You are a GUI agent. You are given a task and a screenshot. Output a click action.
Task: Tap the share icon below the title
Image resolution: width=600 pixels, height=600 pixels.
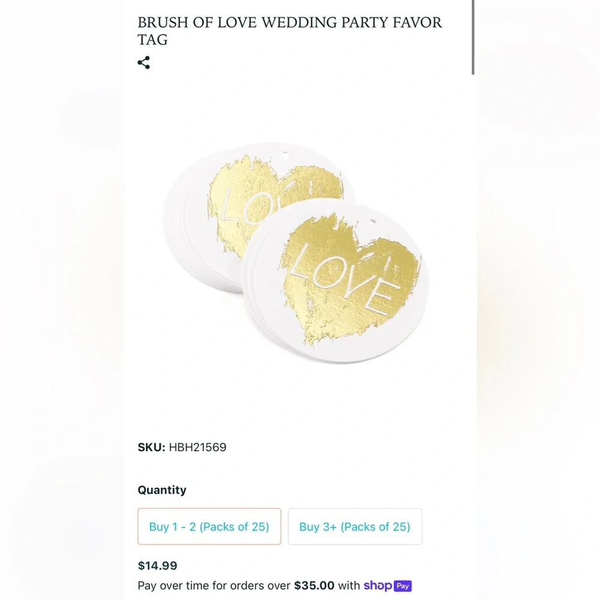coord(144,63)
